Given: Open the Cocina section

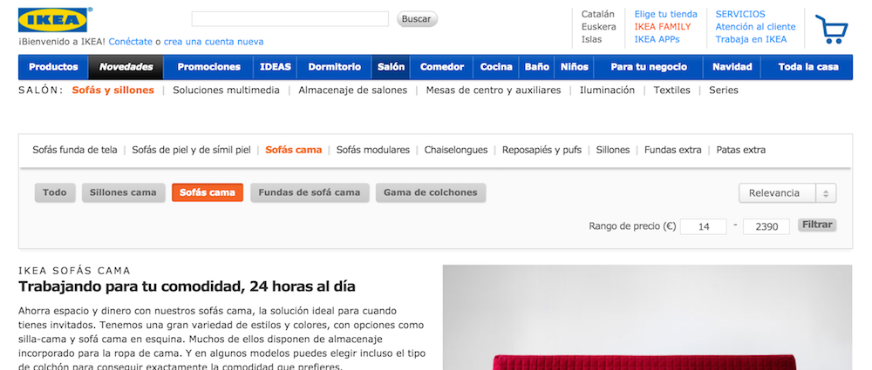Looking at the screenshot, I should point(496,67).
